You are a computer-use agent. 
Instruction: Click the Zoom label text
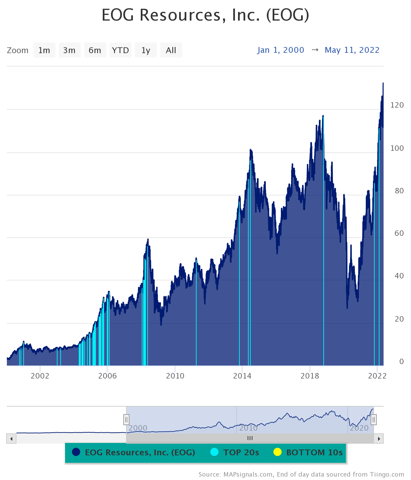click(x=17, y=50)
